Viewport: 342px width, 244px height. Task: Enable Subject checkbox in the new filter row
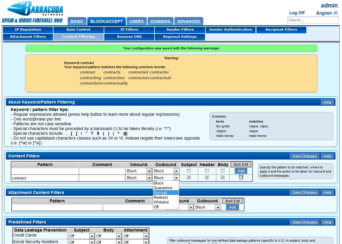tap(189, 171)
